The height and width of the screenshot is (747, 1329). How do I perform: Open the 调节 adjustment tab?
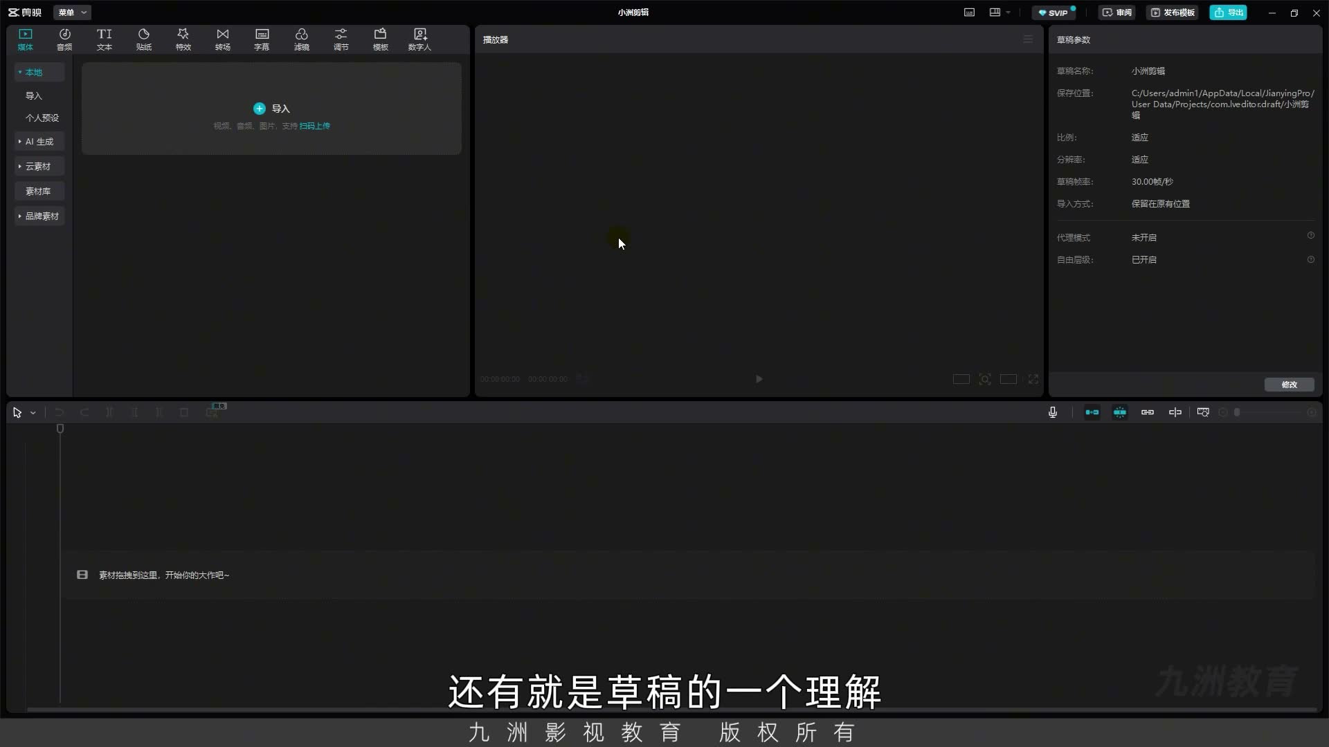coord(341,39)
